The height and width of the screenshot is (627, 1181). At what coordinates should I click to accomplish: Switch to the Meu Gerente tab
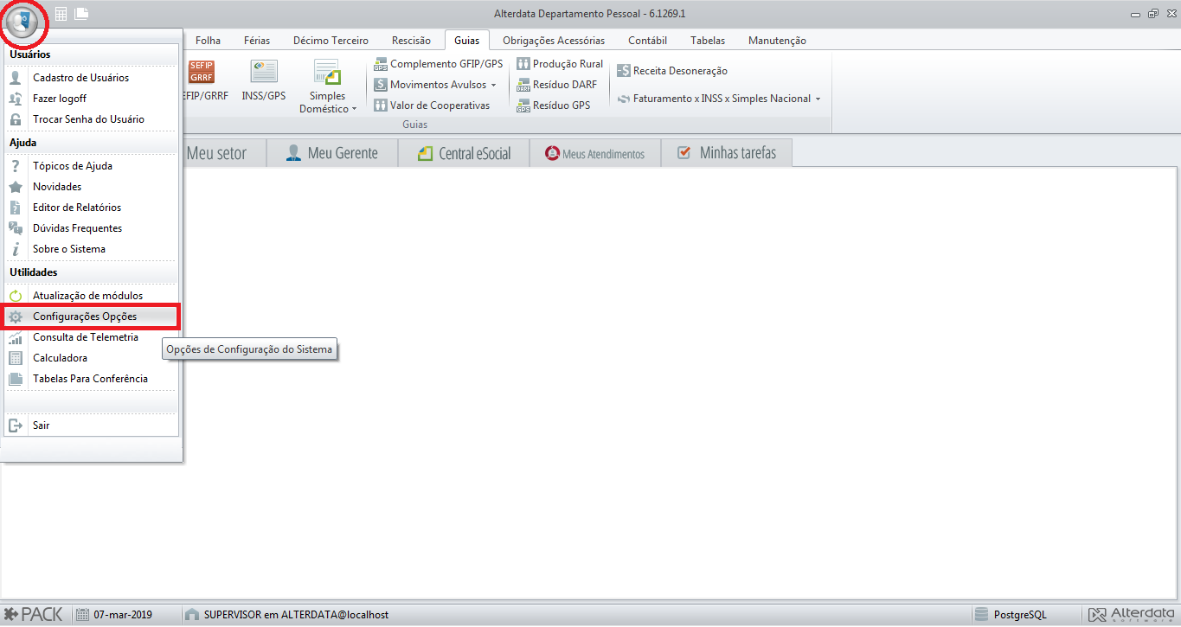[x=332, y=153]
